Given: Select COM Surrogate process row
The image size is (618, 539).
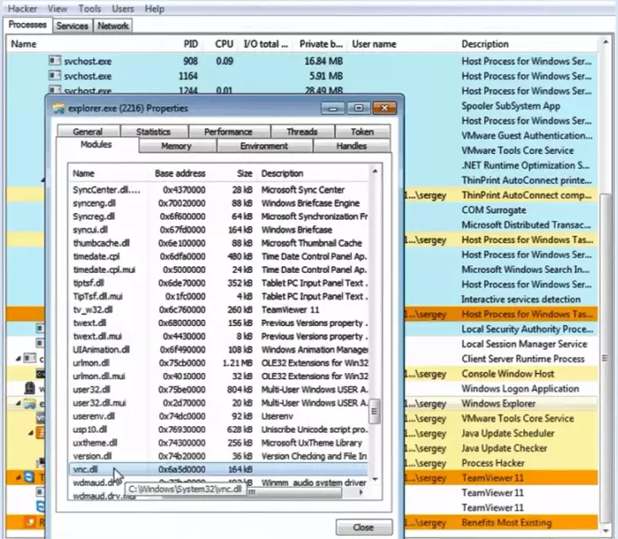Looking at the screenshot, I should tap(494, 211).
